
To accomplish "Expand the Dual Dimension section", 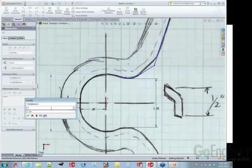I will (x=34, y=129).
